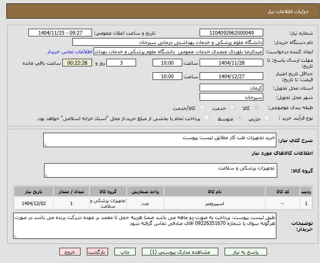This screenshot has height=263, width=320.
Task: Open مشاهده مدارک پیوستی (1) button
Action: pyautogui.click(x=180, y=252)
